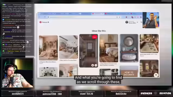Click bit donor patrizia2280 - 200

tap(52, 94)
